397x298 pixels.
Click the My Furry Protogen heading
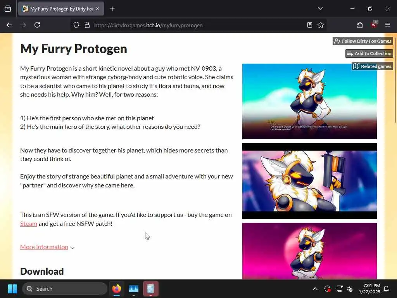[74, 49]
